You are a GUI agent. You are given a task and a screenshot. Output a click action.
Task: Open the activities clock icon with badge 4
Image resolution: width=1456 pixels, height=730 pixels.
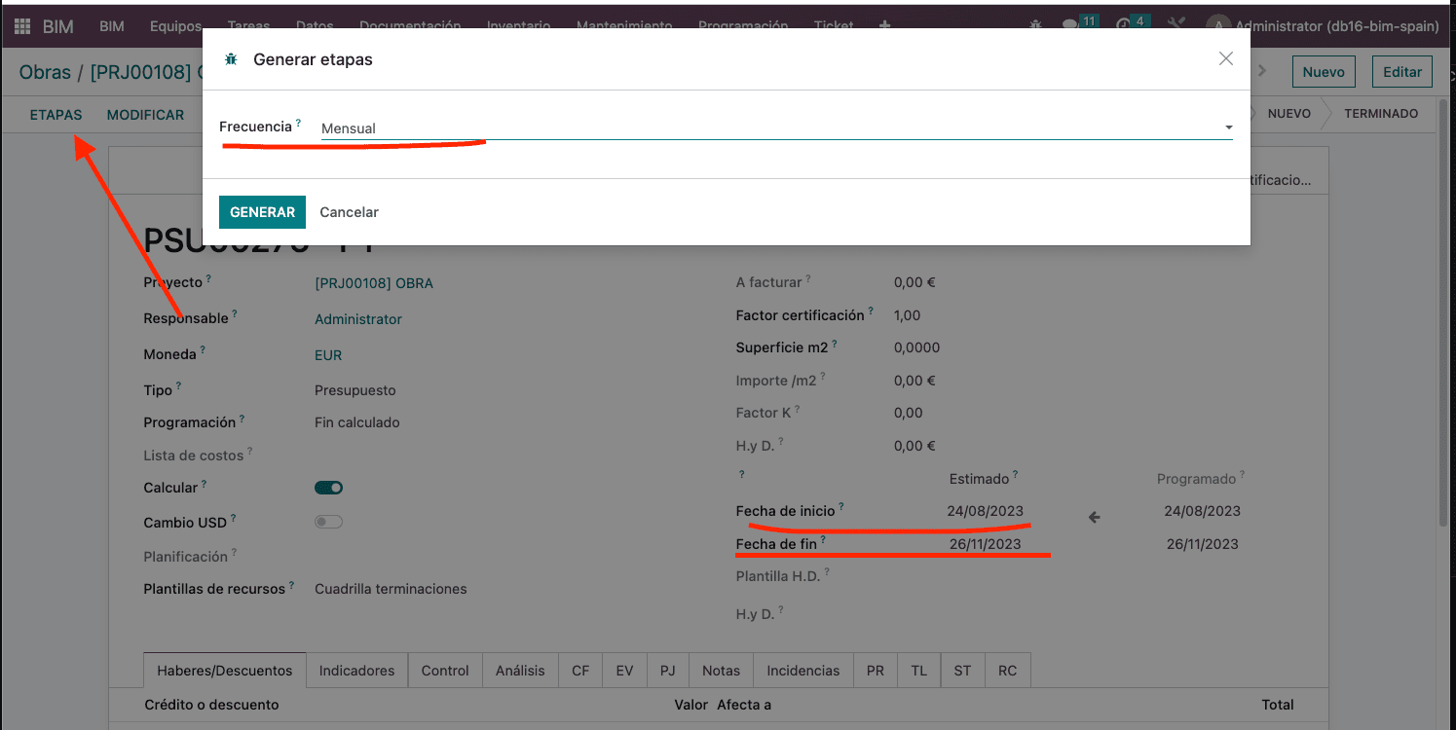(1124, 26)
